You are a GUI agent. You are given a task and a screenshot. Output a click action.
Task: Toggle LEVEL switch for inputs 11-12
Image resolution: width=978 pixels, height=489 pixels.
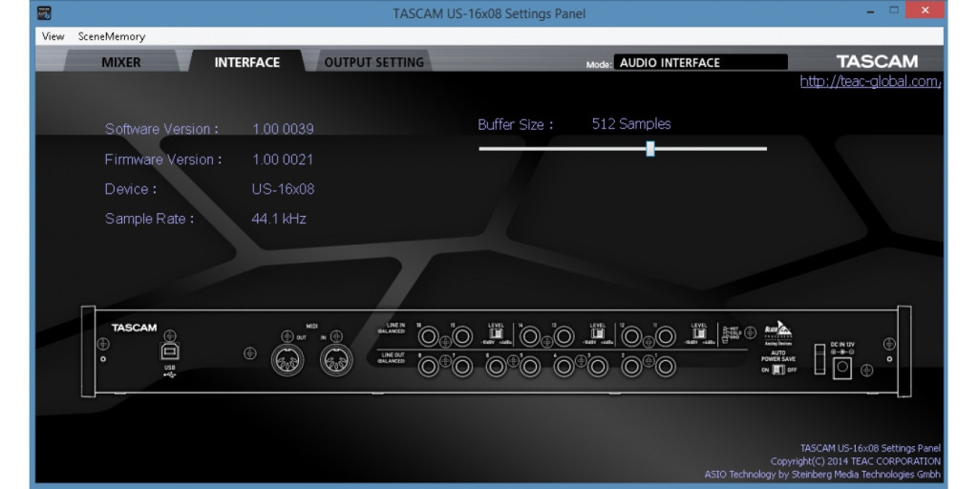(x=700, y=334)
